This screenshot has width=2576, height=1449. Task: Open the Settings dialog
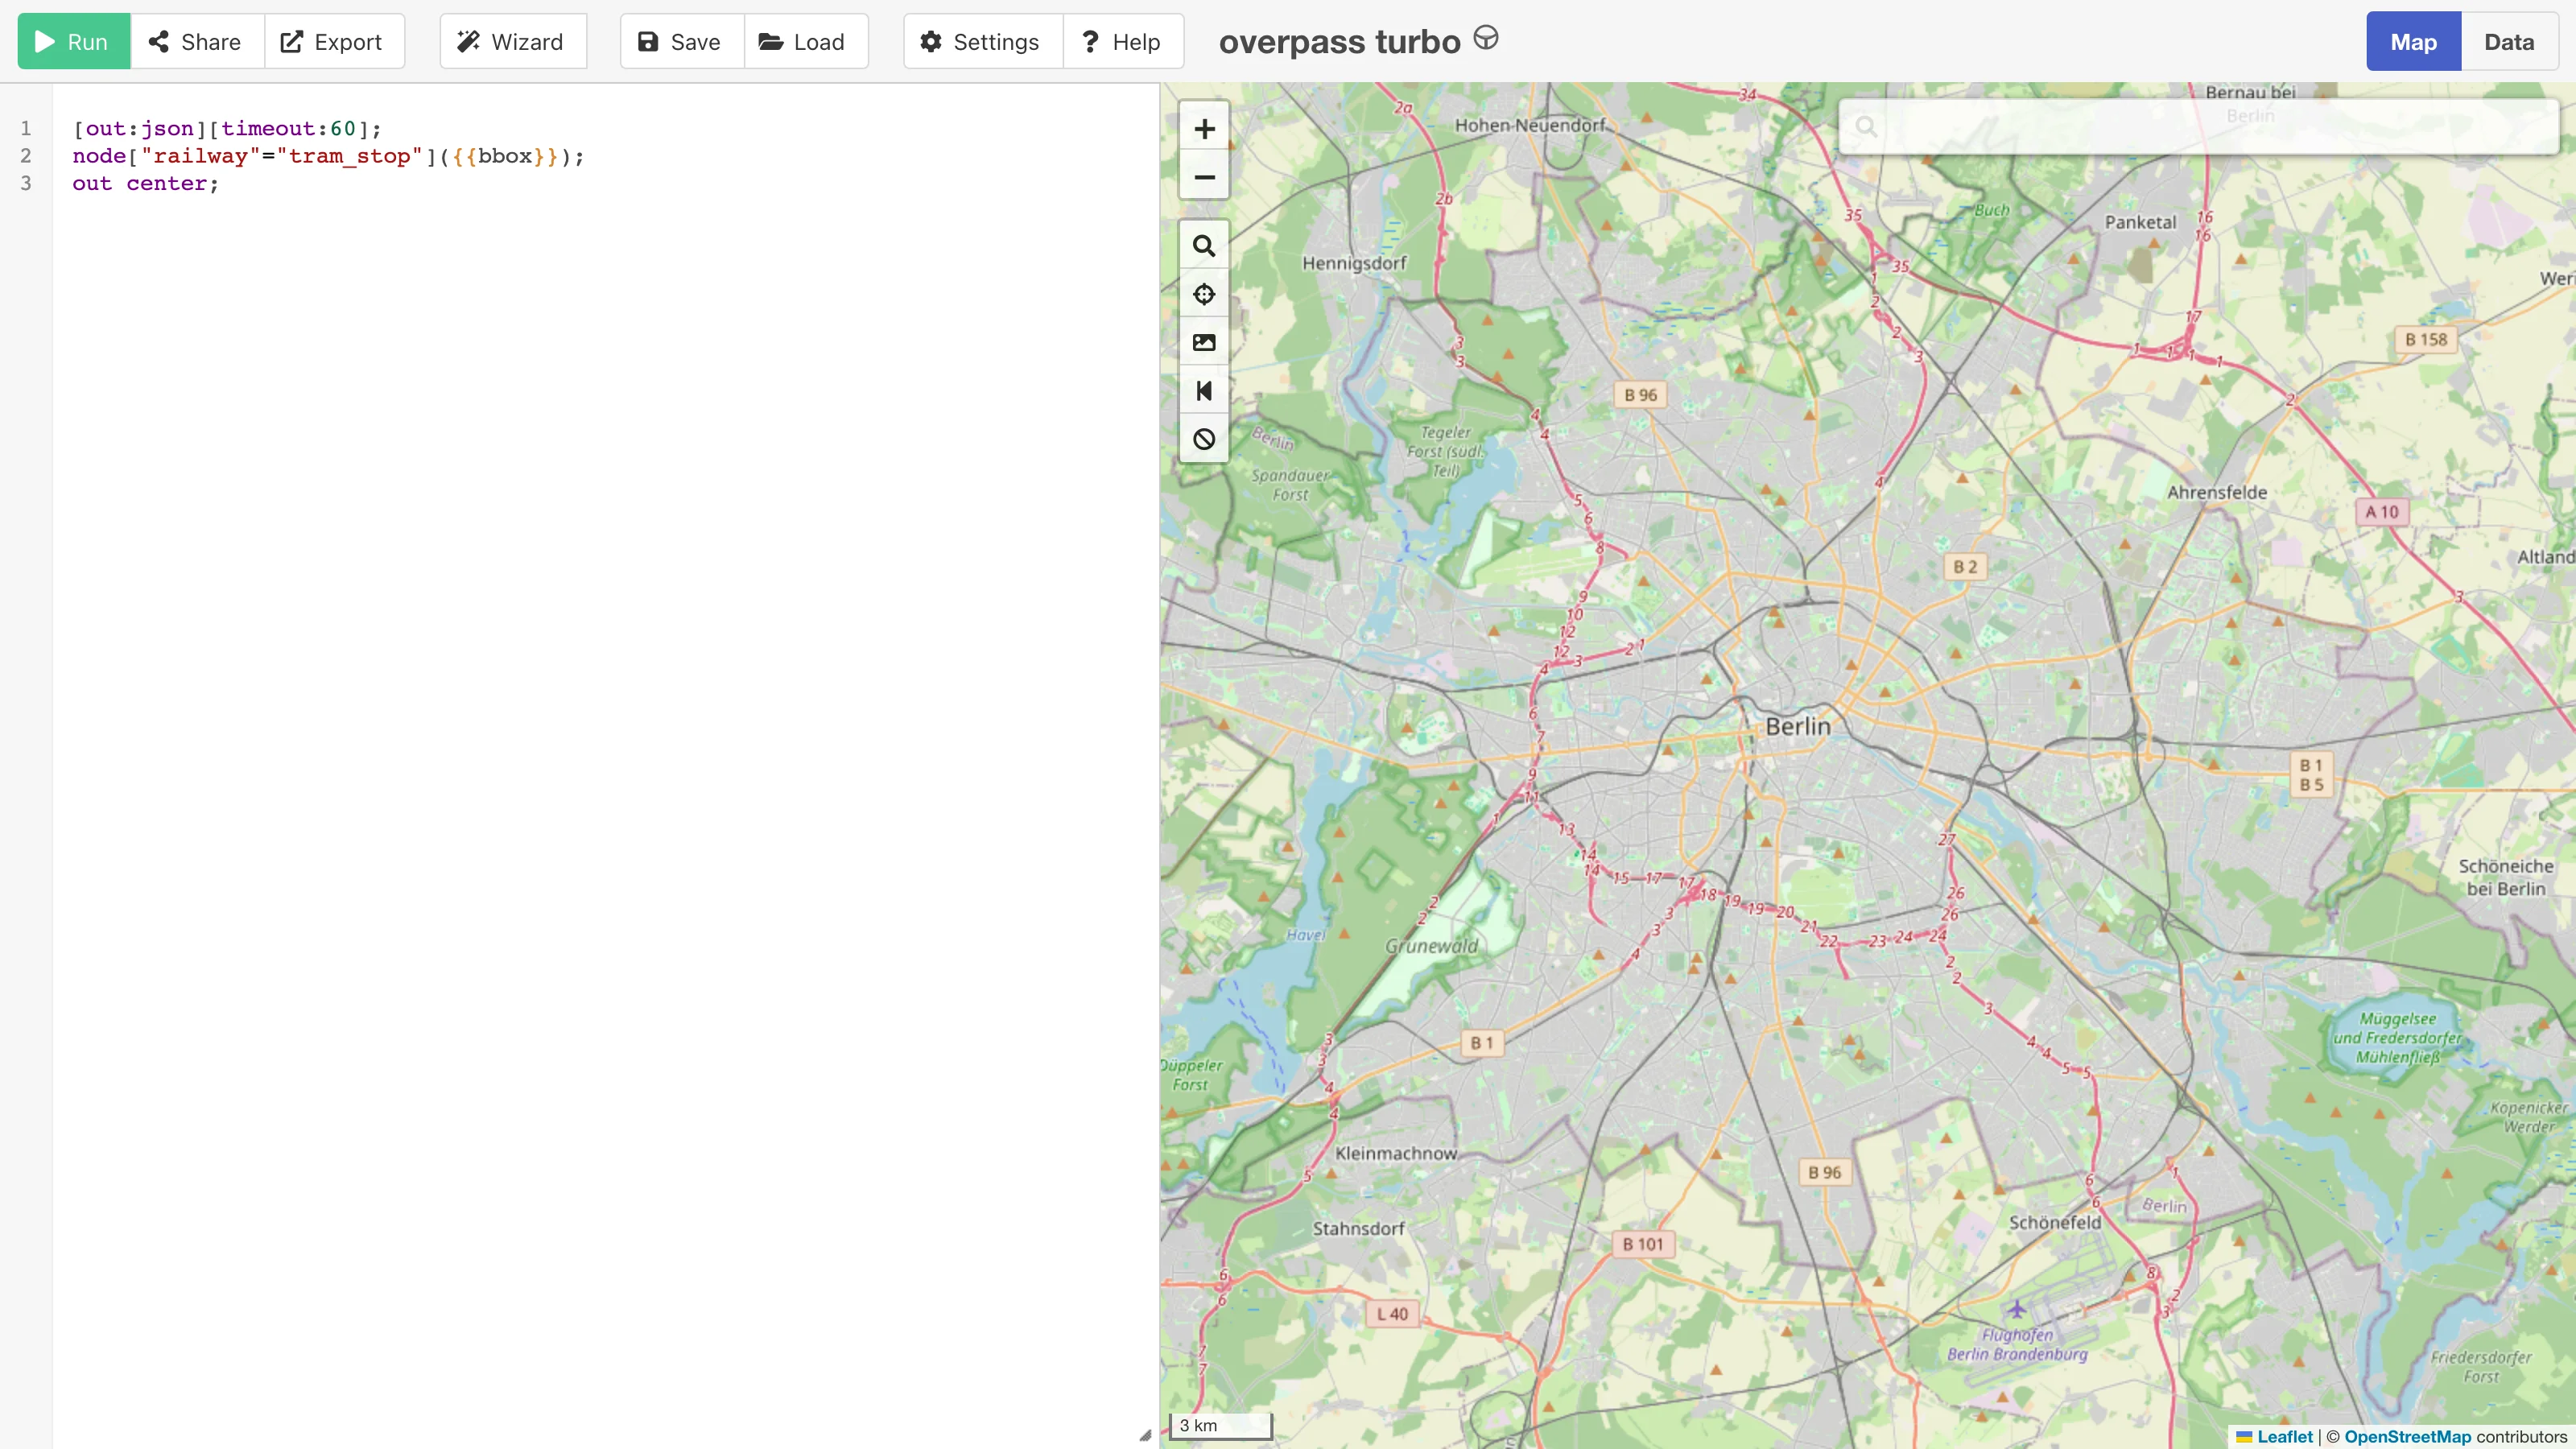click(x=982, y=42)
